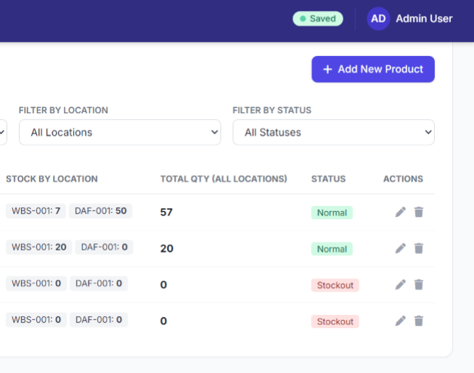This screenshot has height=373, width=474.
Task: Click Add New Product button
Action: [373, 69]
